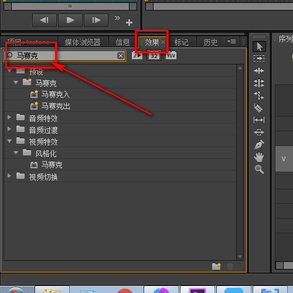Toggle YUV effects filter

[171, 56]
